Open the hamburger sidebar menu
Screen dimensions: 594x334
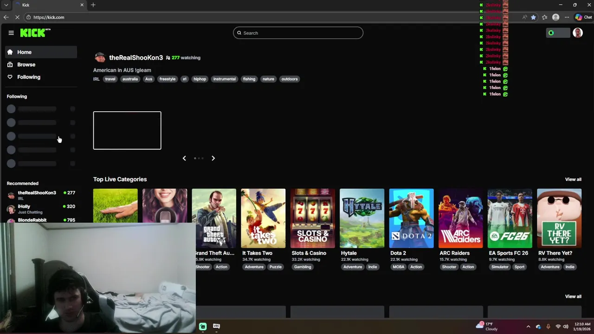[11, 33]
